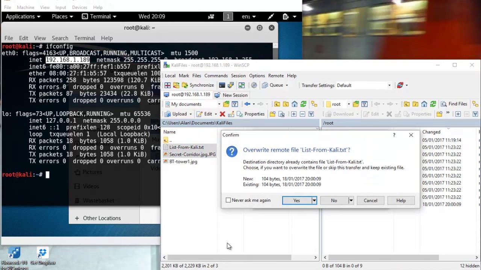Create new folder icon in local toolbar
This screenshot has height=270, width=481.
pos(273,114)
